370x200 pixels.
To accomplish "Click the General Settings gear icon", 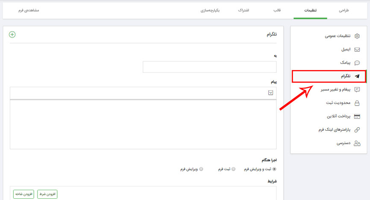I will 357,36.
